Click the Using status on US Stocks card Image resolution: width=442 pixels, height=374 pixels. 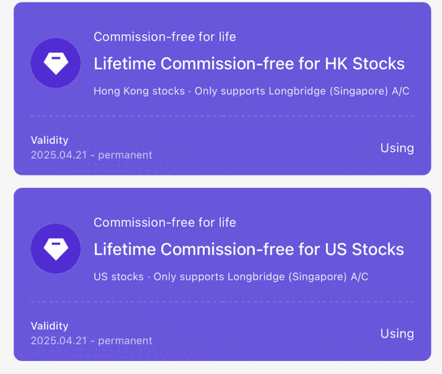397,334
